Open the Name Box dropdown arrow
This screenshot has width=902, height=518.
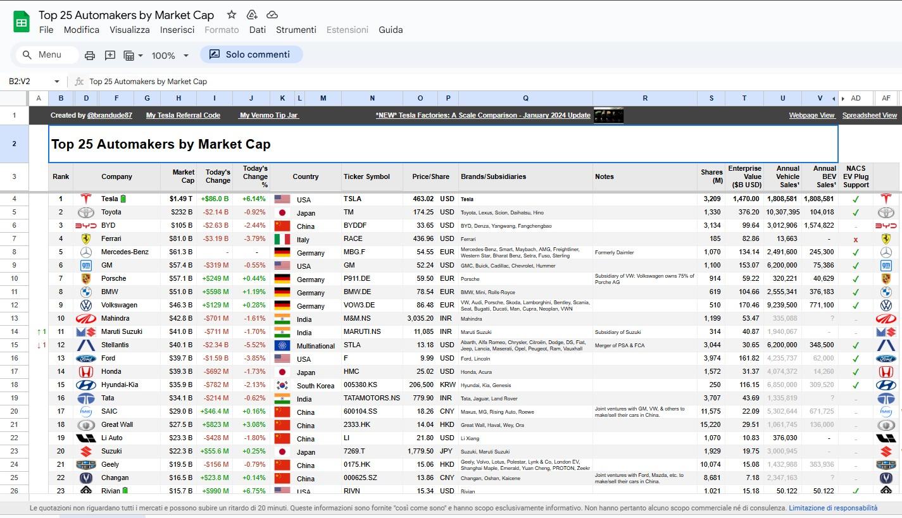[x=57, y=82]
